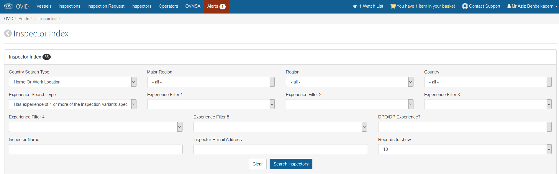
Task: Click the Clear button
Action: [258, 164]
